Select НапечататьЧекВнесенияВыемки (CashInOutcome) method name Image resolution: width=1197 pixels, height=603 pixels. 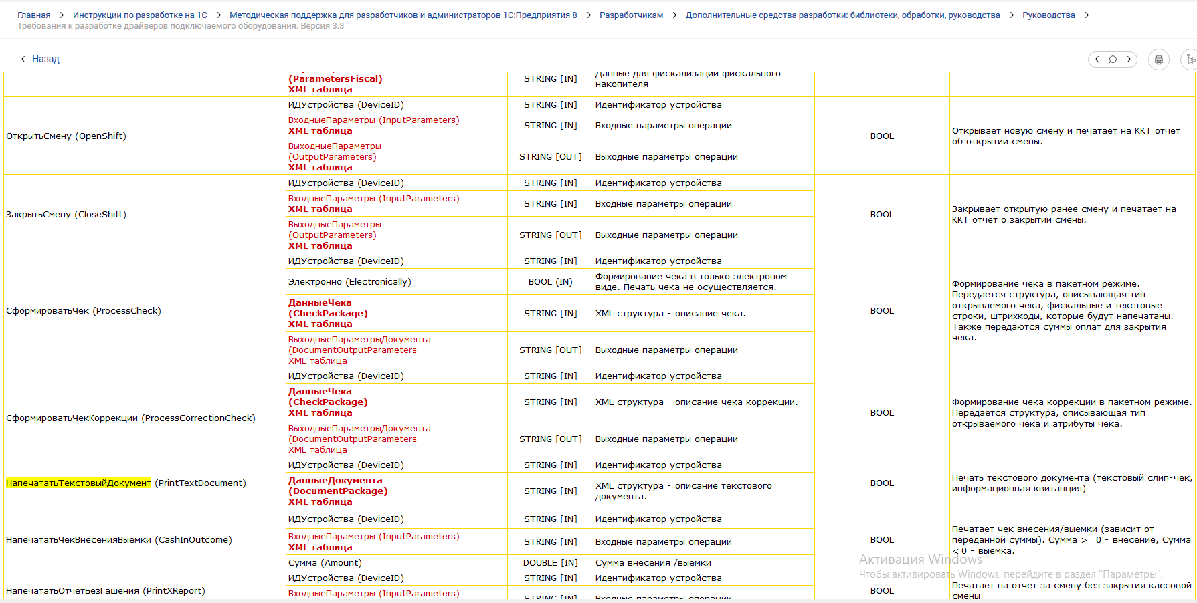(x=119, y=540)
